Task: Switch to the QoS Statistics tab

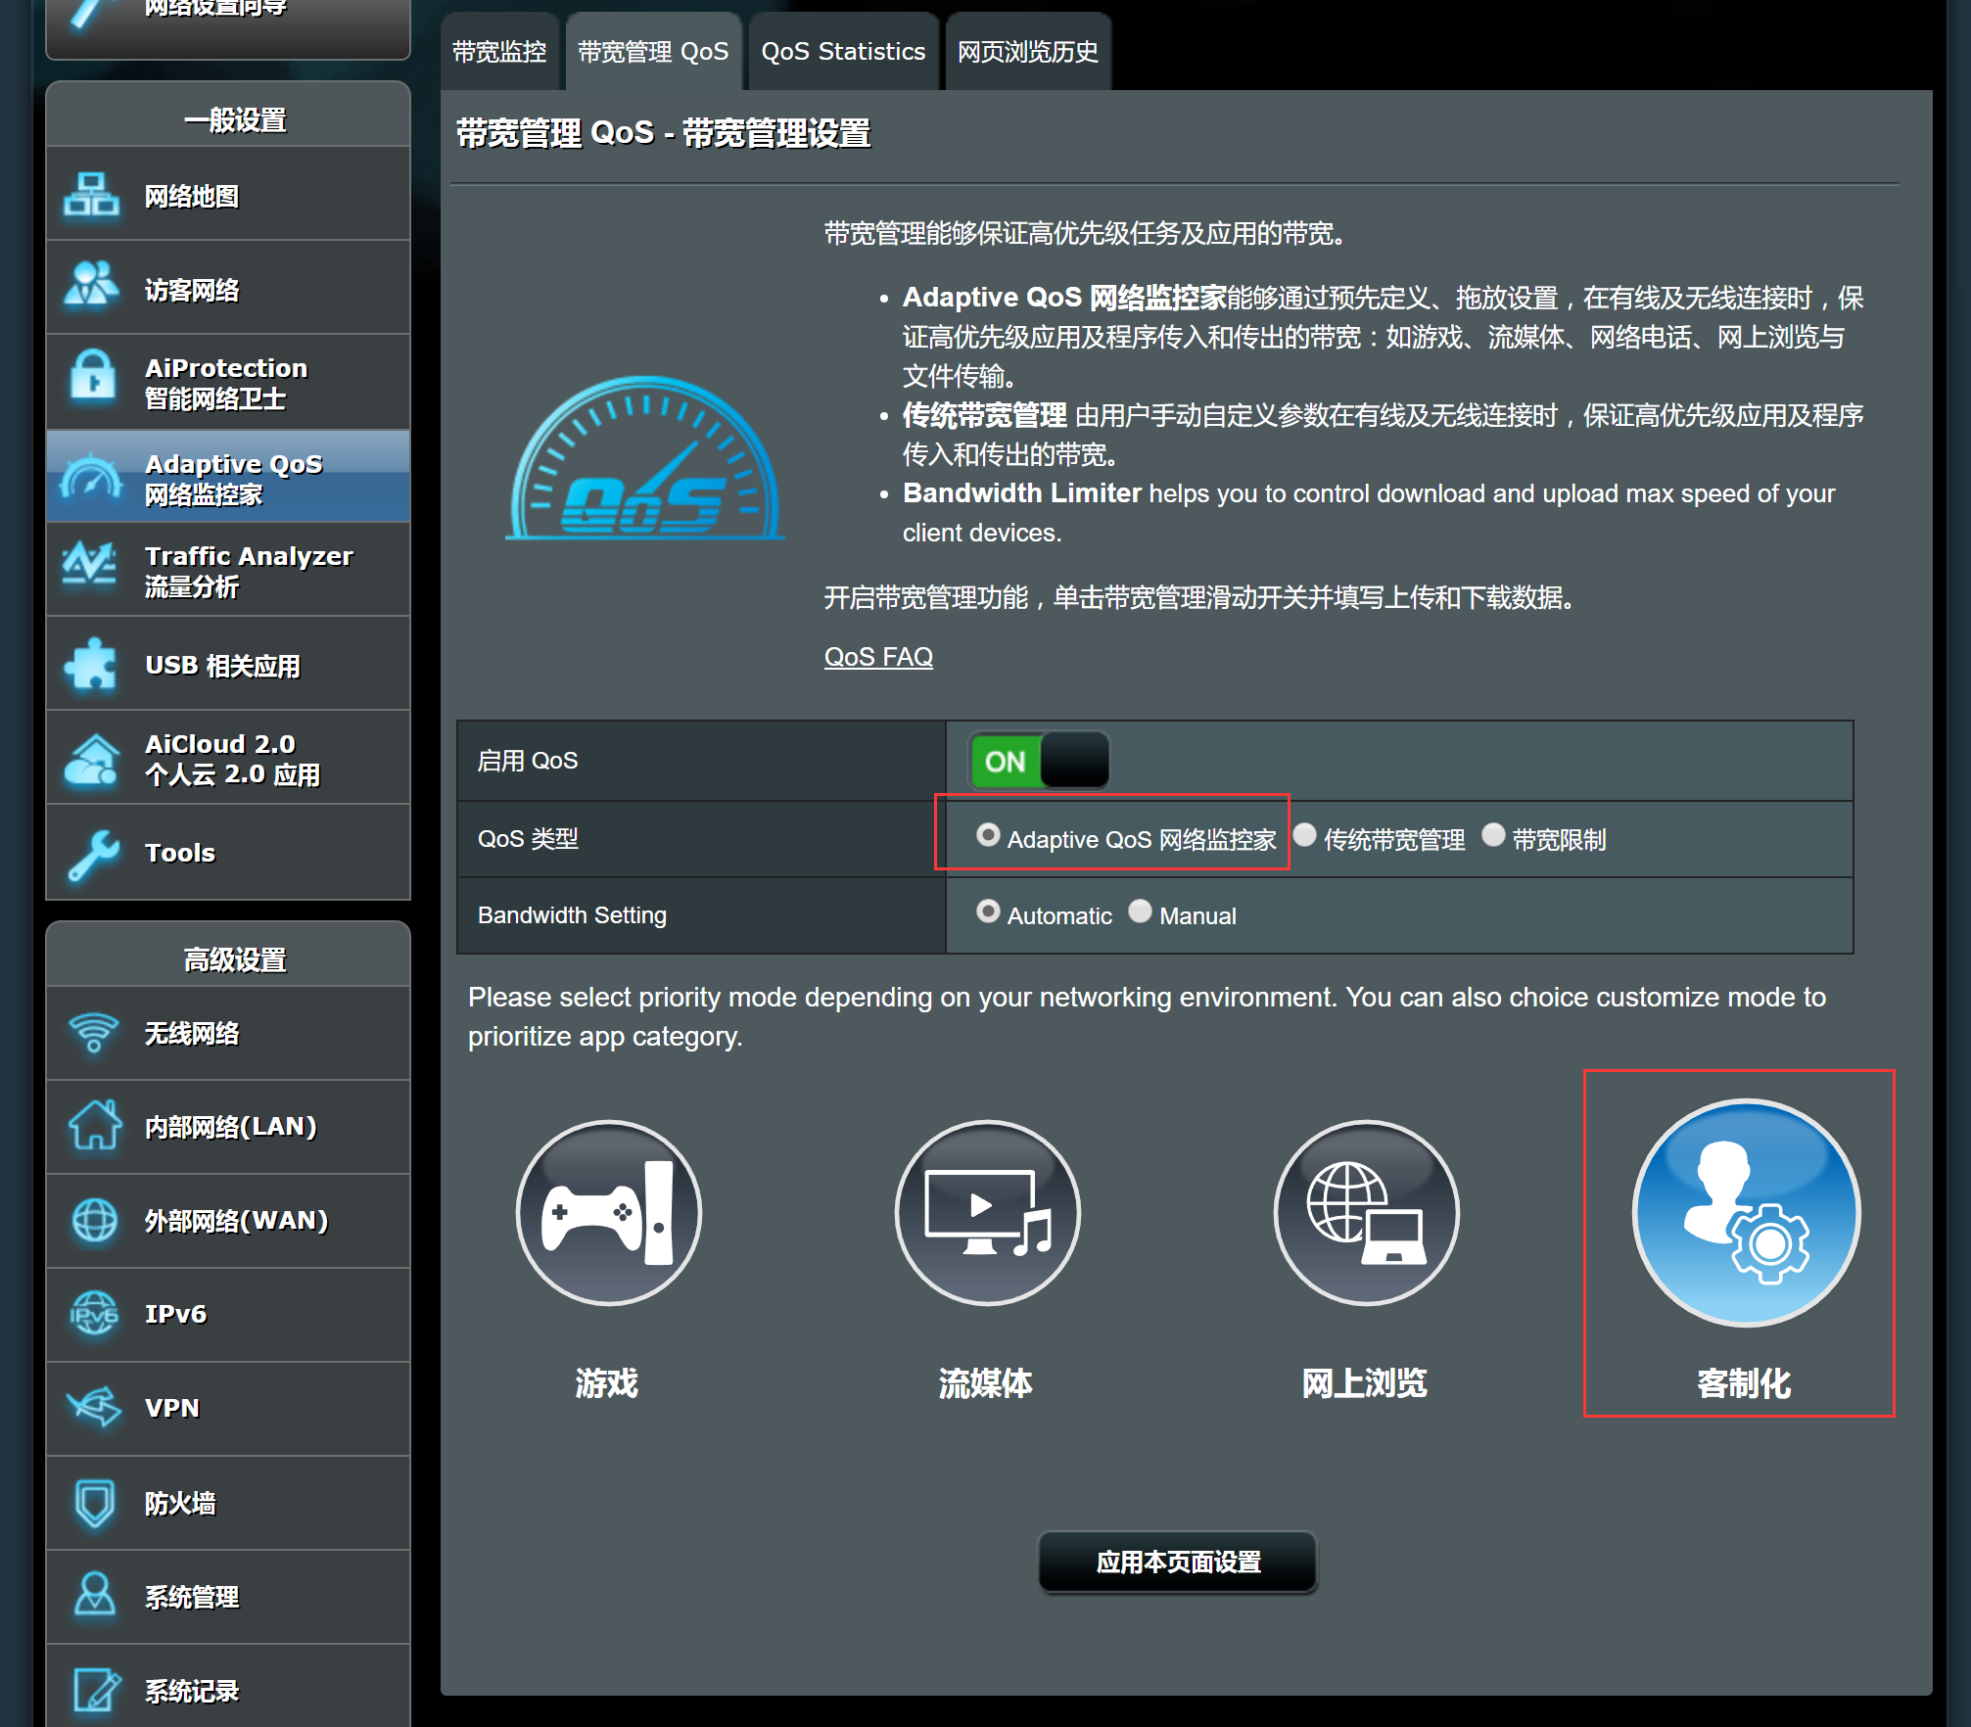Action: (843, 52)
